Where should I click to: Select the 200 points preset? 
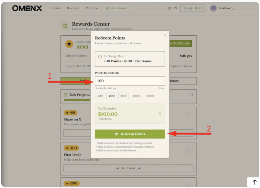(112, 96)
